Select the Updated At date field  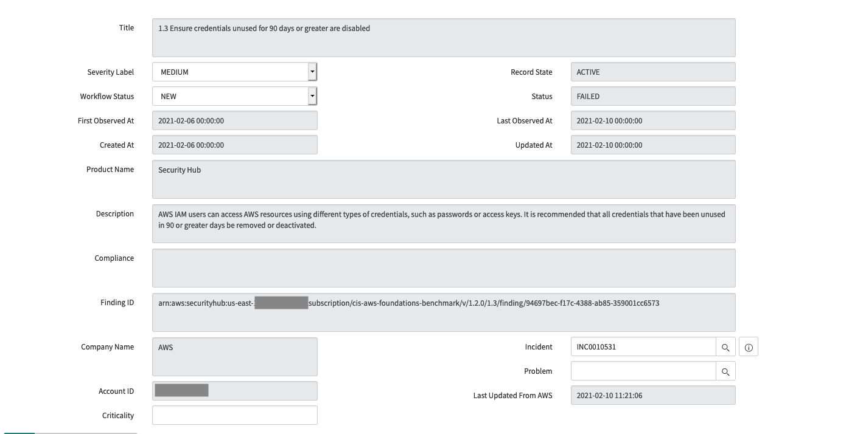point(652,145)
